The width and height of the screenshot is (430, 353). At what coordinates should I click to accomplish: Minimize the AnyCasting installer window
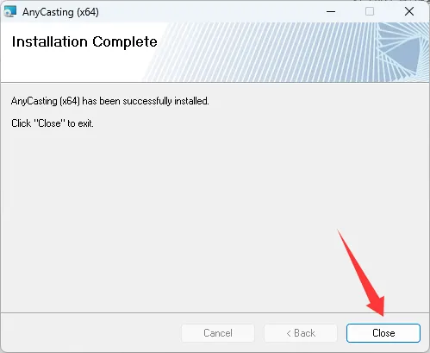click(331, 12)
